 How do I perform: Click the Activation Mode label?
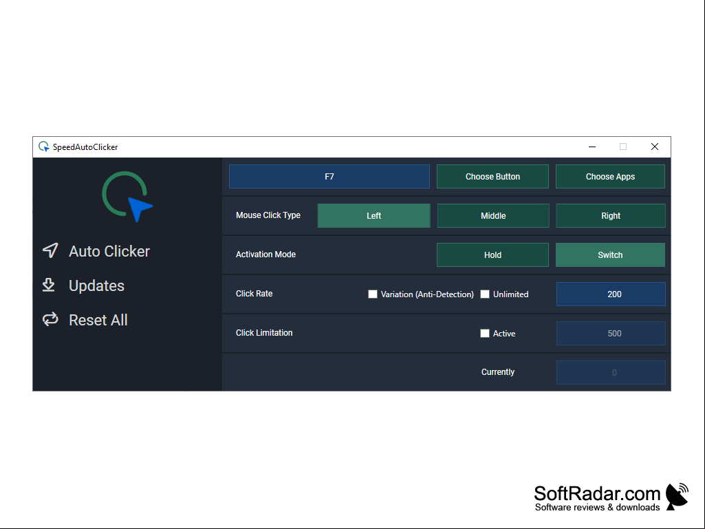[x=265, y=254]
